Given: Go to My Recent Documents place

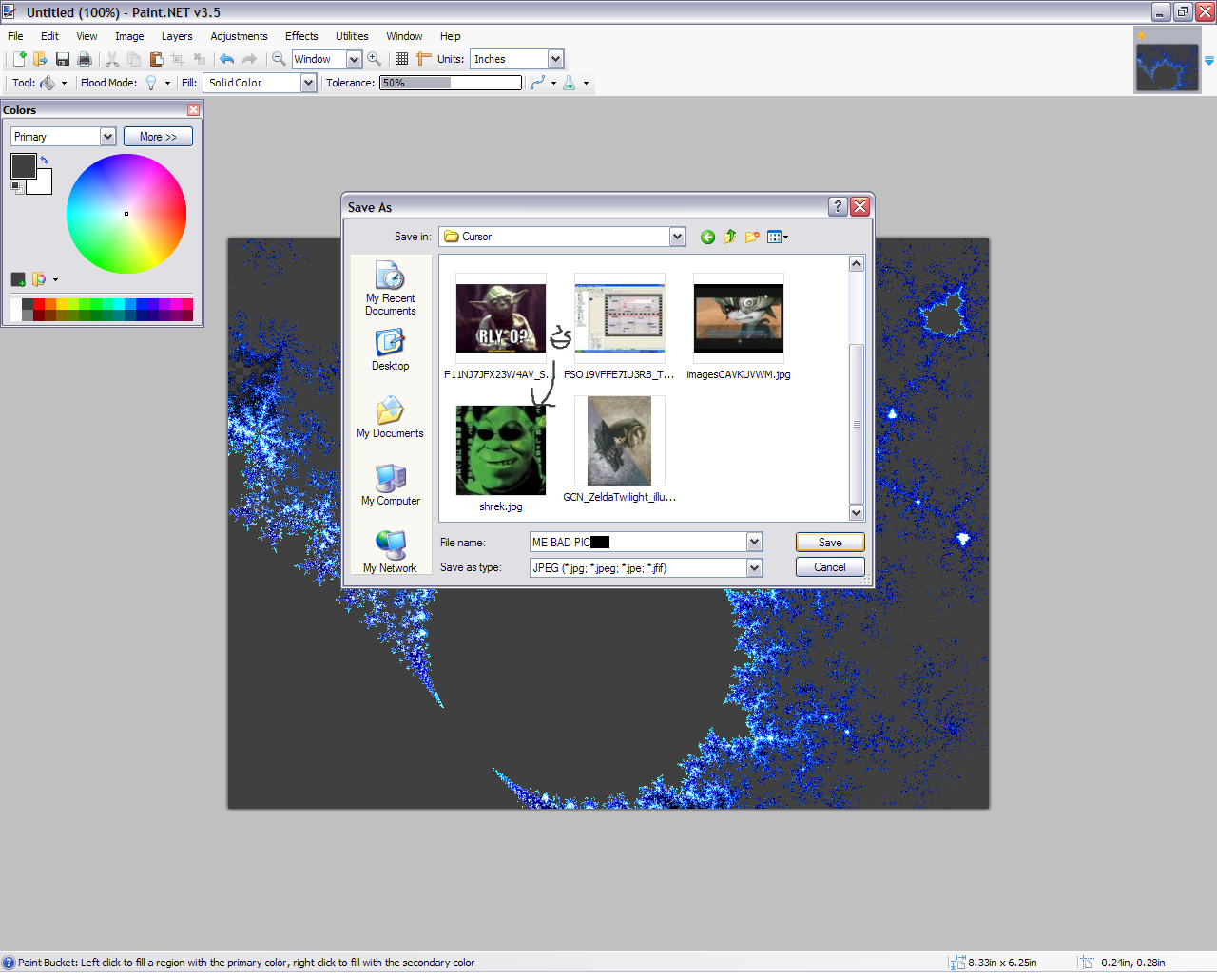Looking at the screenshot, I should [391, 289].
